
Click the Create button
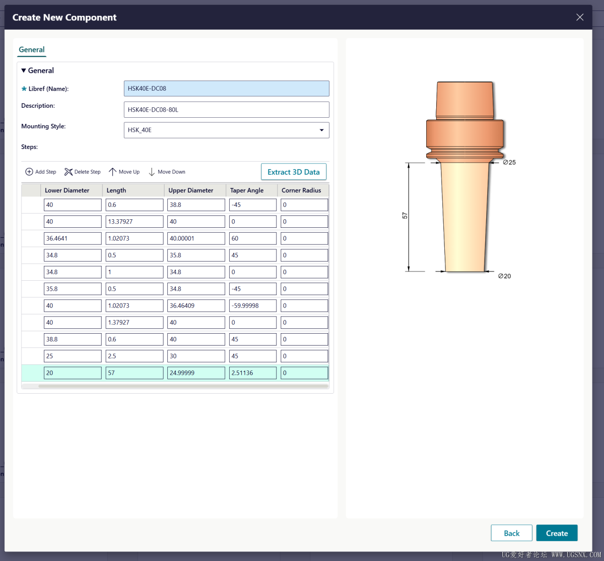(x=557, y=533)
